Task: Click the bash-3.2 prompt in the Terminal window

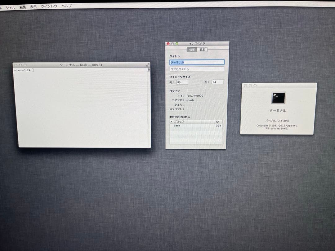Action: (23, 70)
